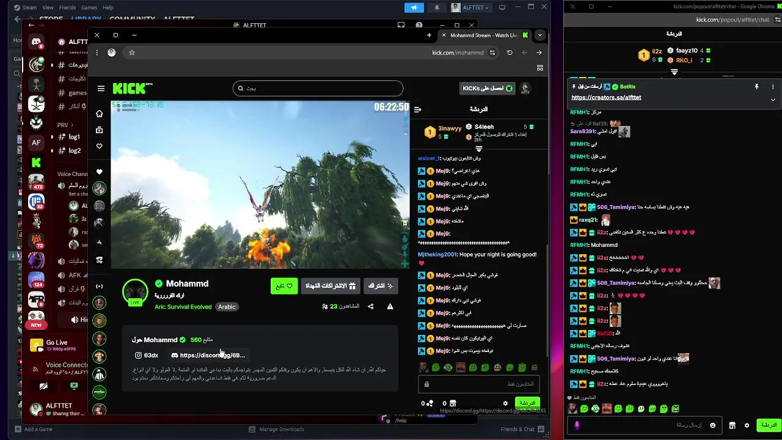
Task: Report the Mohammd stream warning icon
Action: click(x=390, y=306)
